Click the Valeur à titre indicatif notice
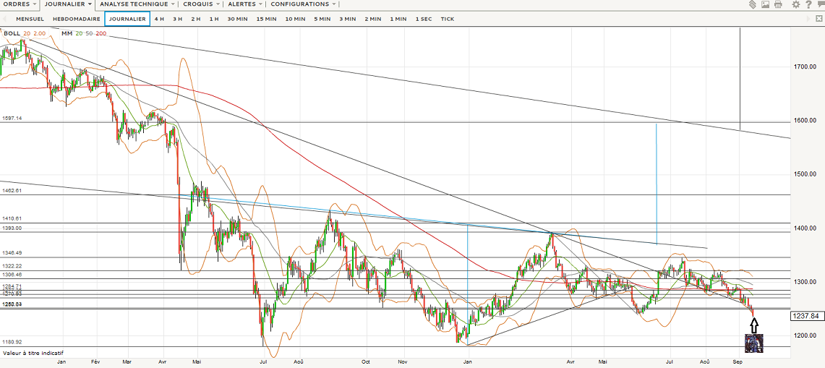Image resolution: width=825 pixels, height=368 pixels. (33, 354)
